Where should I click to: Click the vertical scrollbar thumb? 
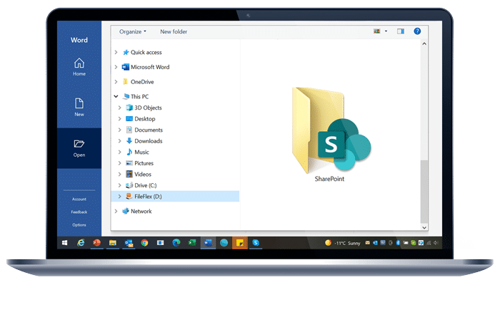[424, 191]
